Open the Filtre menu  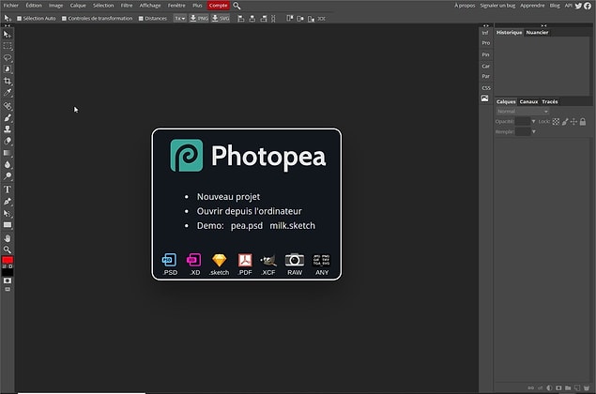pyautogui.click(x=127, y=6)
